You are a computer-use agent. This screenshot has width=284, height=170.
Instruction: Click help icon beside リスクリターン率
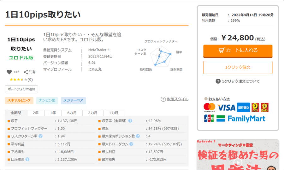click(40, 136)
